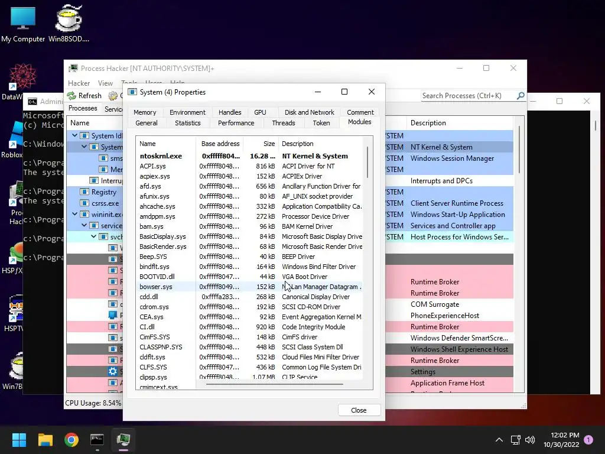
Task: Sort modules by Name column header
Action: pos(166,144)
